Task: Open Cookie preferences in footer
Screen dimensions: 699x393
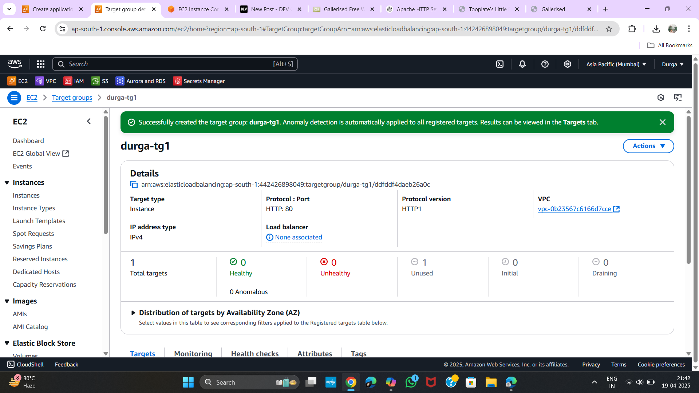Action: click(x=661, y=365)
